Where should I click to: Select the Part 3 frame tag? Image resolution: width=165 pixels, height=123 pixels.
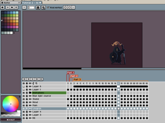[x=77, y=80]
